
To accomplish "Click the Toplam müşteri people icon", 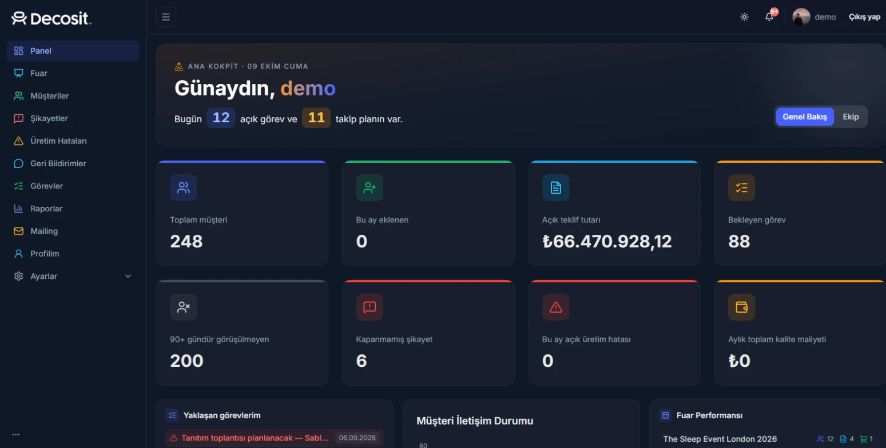I will coord(184,187).
